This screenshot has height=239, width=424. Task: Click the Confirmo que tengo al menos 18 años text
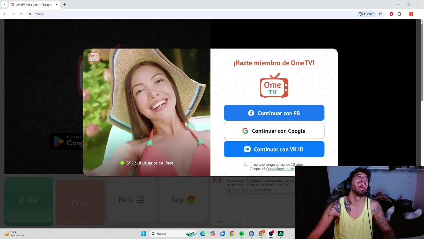coord(274,164)
